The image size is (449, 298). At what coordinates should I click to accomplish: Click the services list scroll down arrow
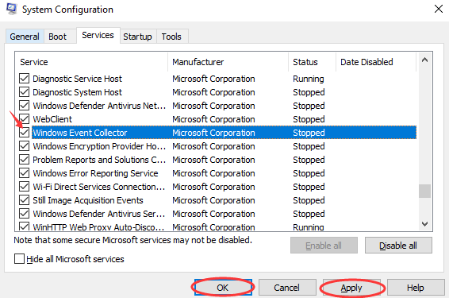425,224
